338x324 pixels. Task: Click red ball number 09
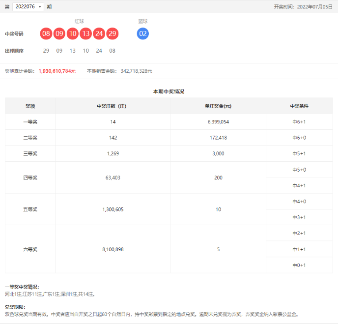(59, 33)
